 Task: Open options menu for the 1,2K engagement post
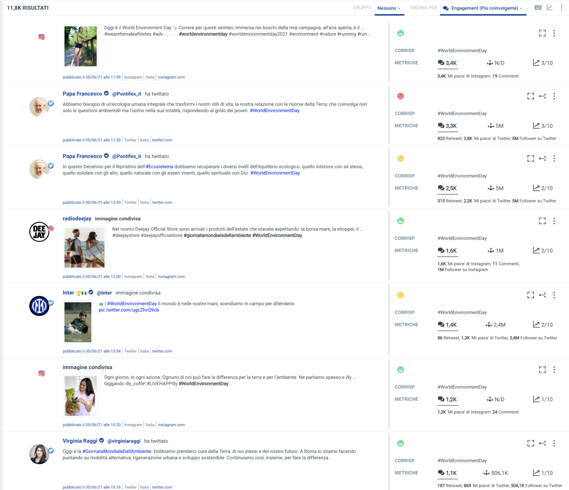coord(554,370)
